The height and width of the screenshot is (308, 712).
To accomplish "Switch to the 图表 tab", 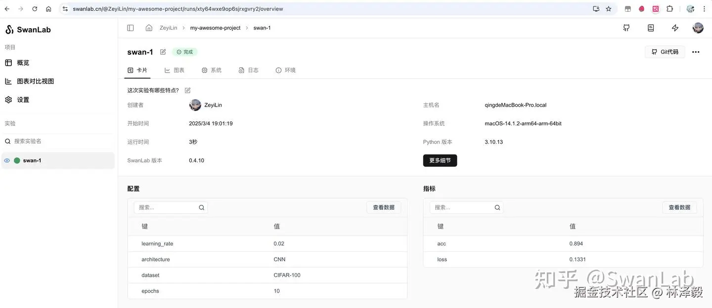I will pyautogui.click(x=175, y=71).
